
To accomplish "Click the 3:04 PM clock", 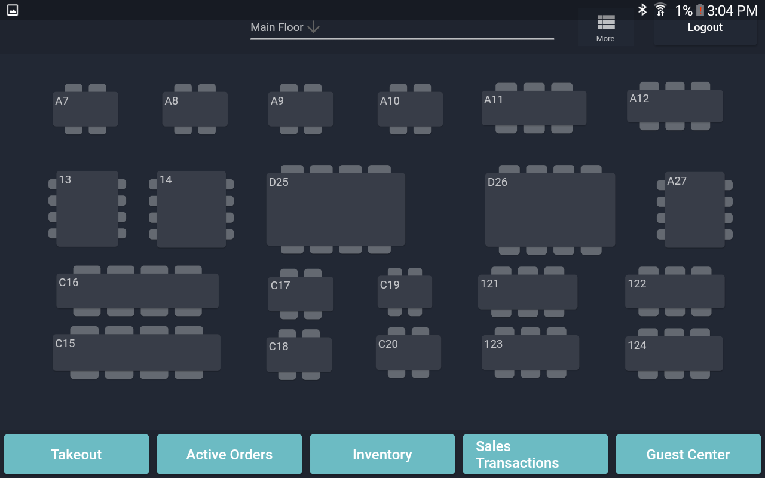I will coord(732,10).
